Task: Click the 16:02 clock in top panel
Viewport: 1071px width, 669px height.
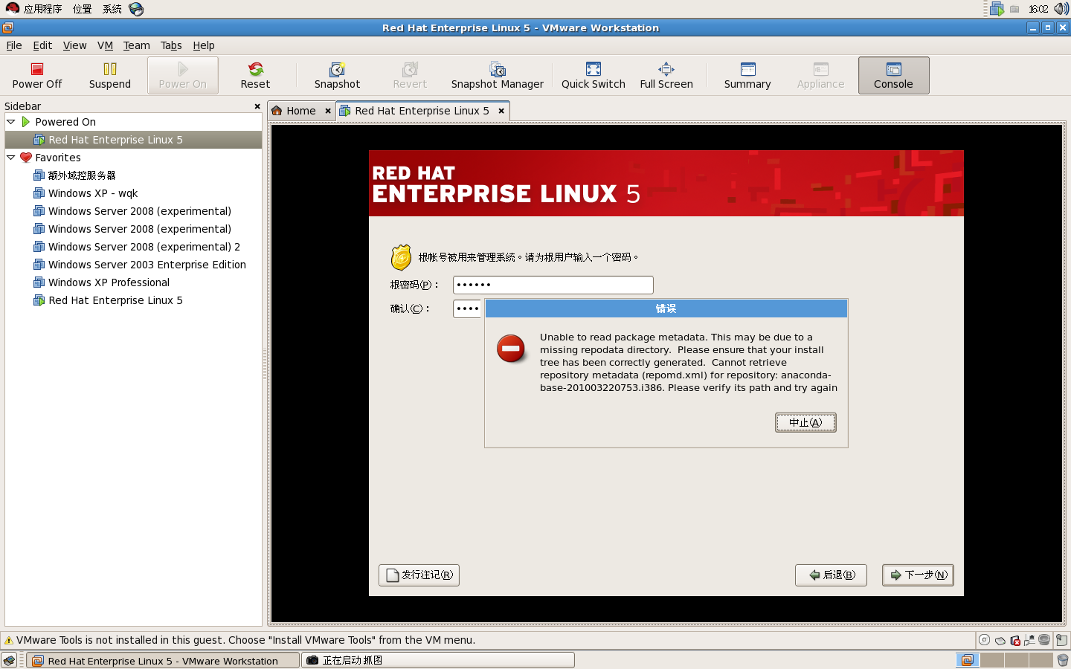Action: coord(1038,9)
